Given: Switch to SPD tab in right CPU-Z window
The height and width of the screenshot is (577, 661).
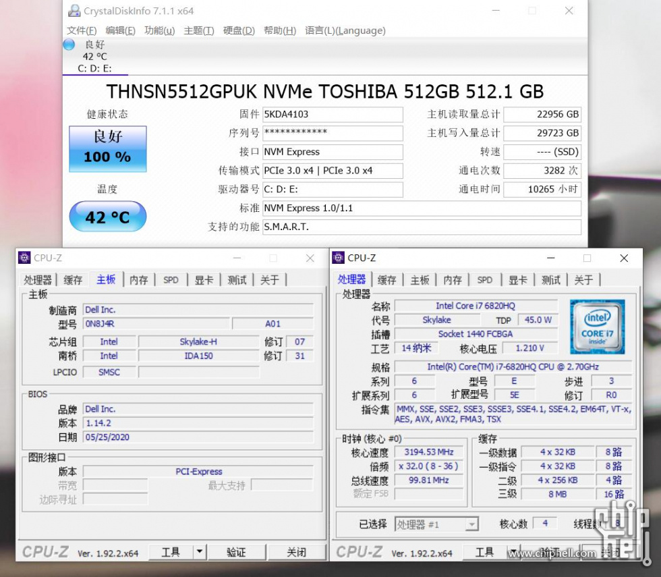Looking at the screenshot, I should (485, 280).
